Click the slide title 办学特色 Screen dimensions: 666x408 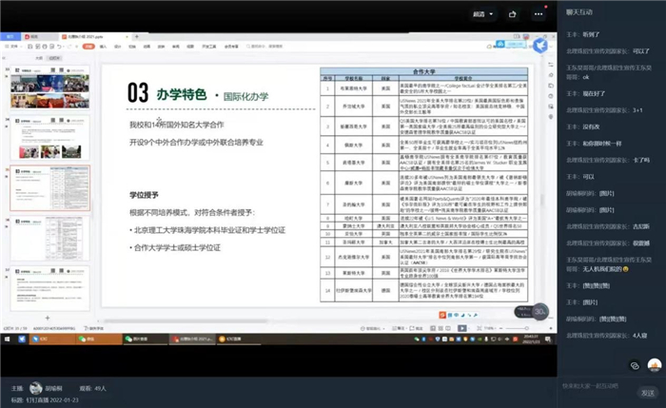182,94
